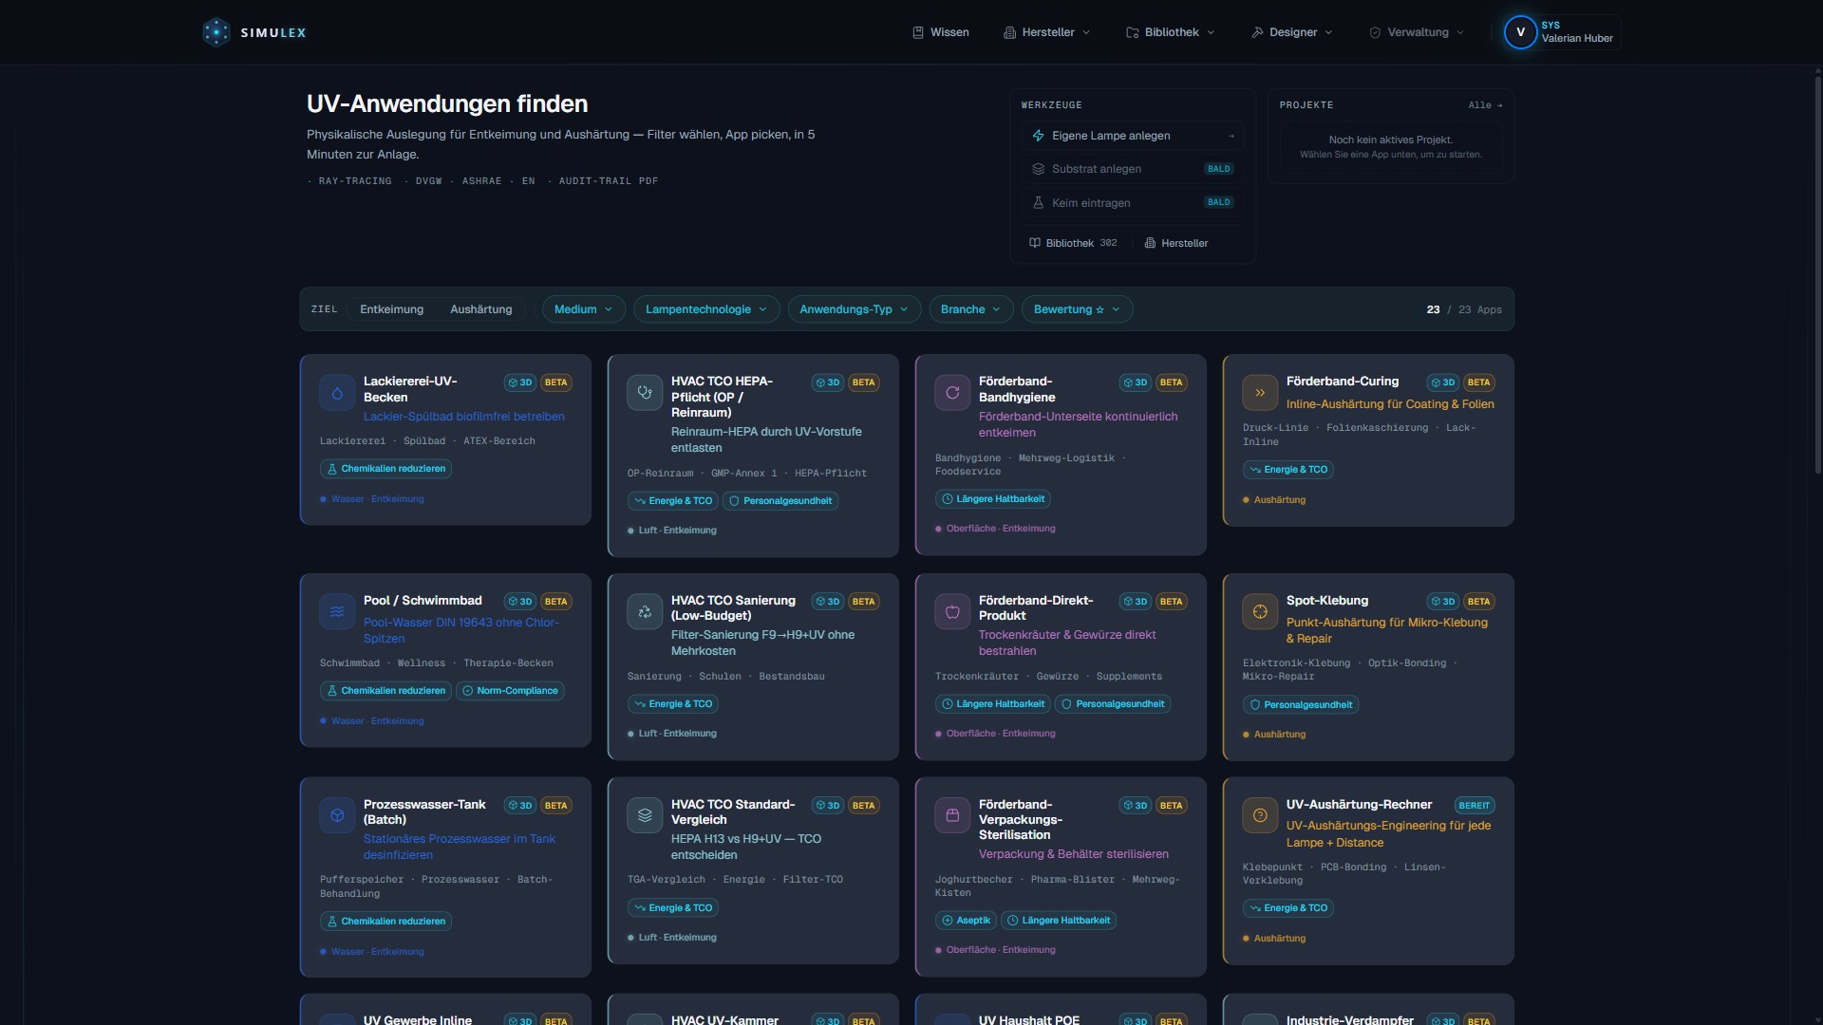Click the Förderband-Direkt-Produkt apple icon
Screen dimensions: 1823x1025
pos(952,612)
